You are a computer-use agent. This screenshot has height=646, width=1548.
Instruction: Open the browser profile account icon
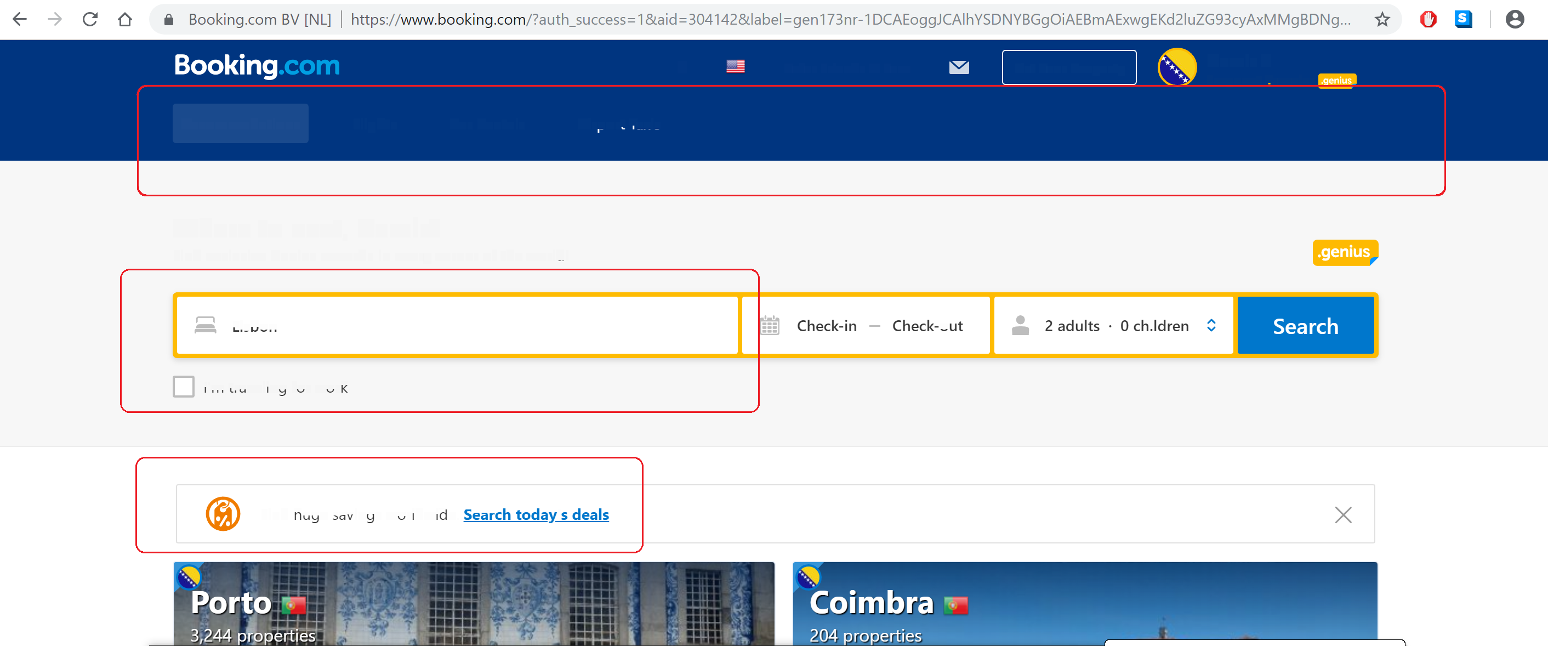tap(1515, 19)
